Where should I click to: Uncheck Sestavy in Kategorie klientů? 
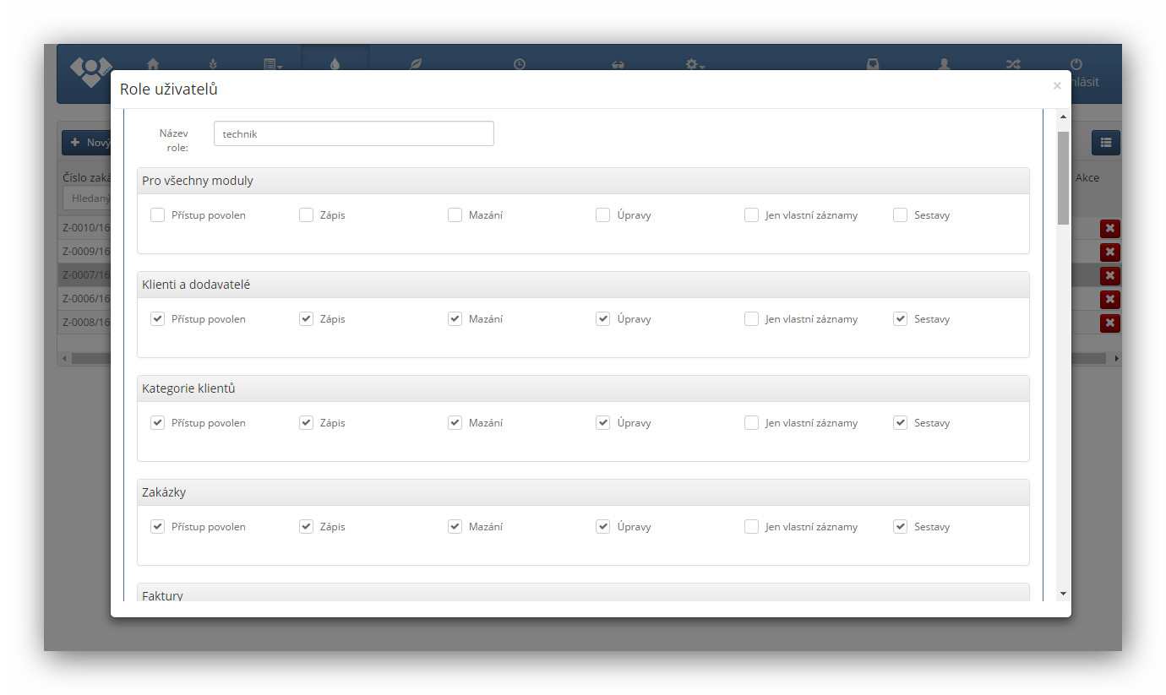(900, 423)
